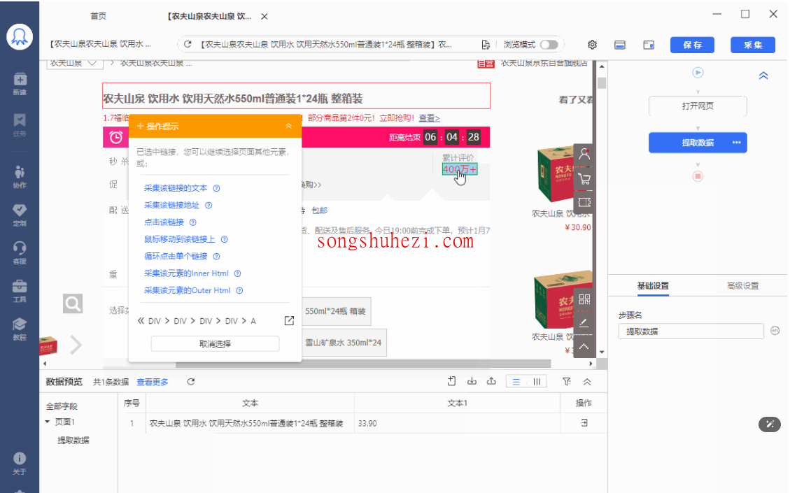Click the right arrow next to the product thumbnail
This screenshot has height=493, width=790.
(x=76, y=345)
